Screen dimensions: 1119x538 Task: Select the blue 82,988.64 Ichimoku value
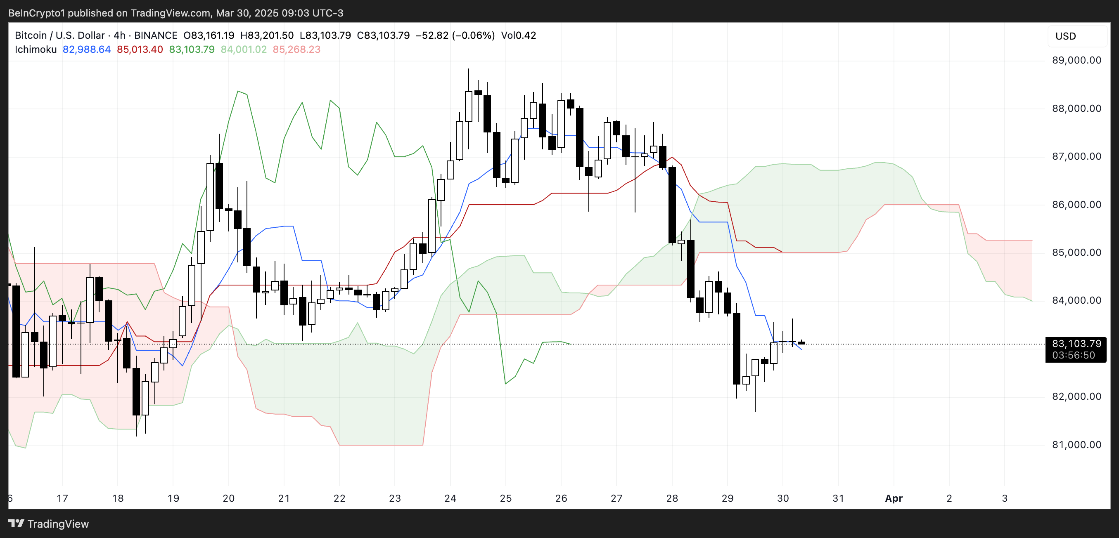click(x=86, y=50)
